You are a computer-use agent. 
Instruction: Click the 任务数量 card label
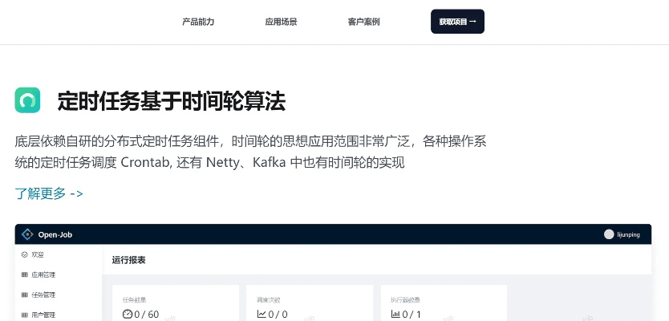click(x=135, y=300)
